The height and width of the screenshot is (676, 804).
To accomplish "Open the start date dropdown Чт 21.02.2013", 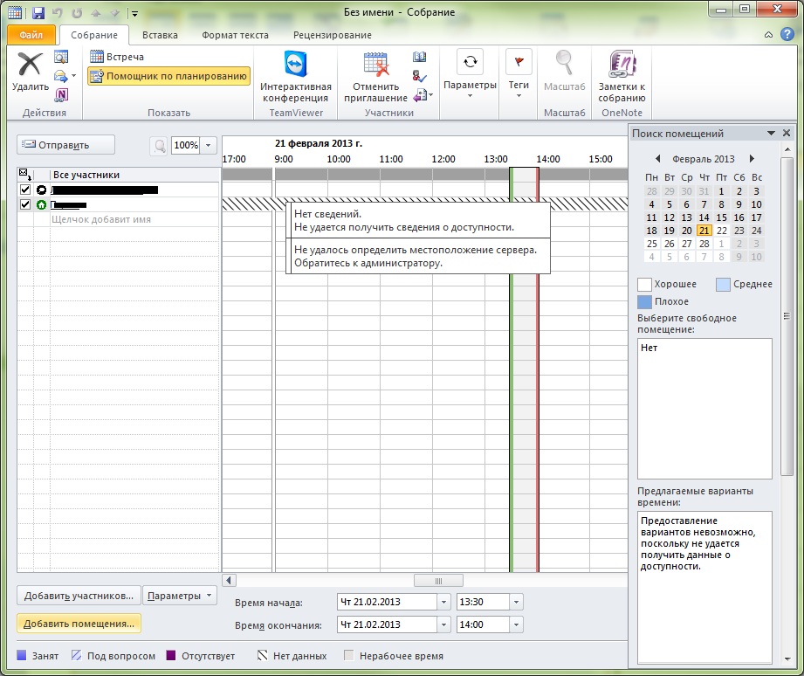I will pyautogui.click(x=443, y=602).
